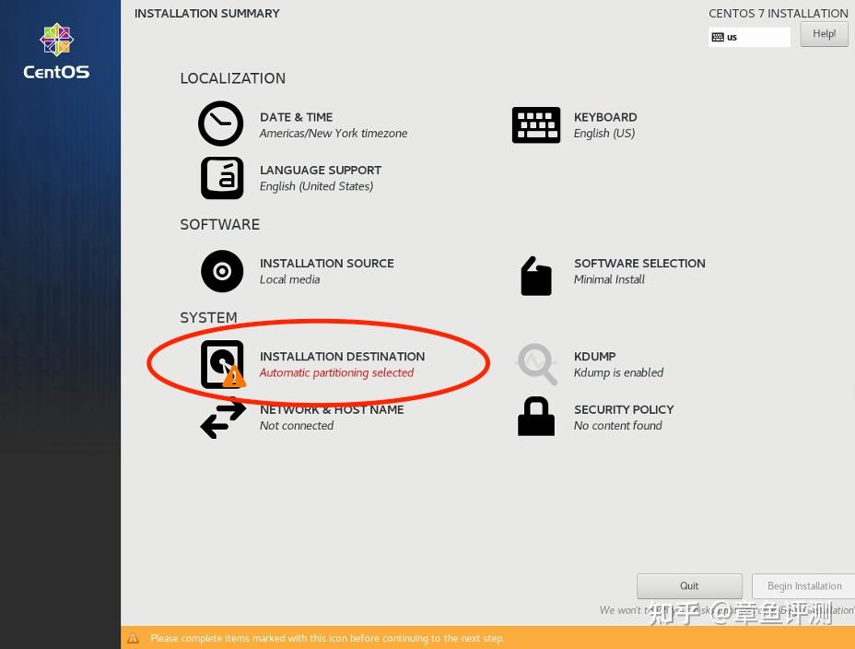This screenshot has height=649, width=855.
Task: Click the us keyboard layout field
Action: (749, 37)
